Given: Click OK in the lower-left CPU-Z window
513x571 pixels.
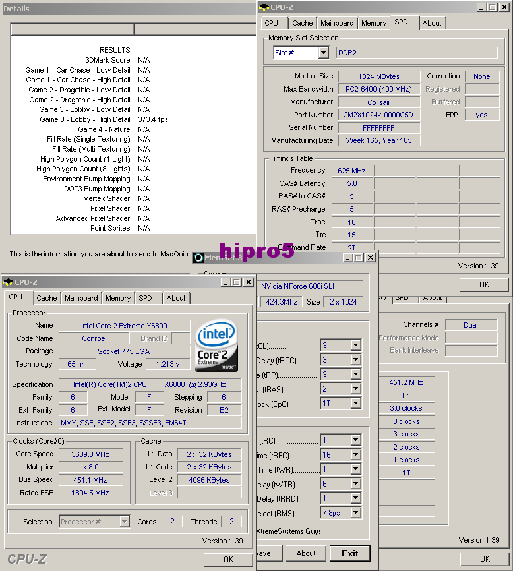Looking at the screenshot, I should [x=228, y=559].
